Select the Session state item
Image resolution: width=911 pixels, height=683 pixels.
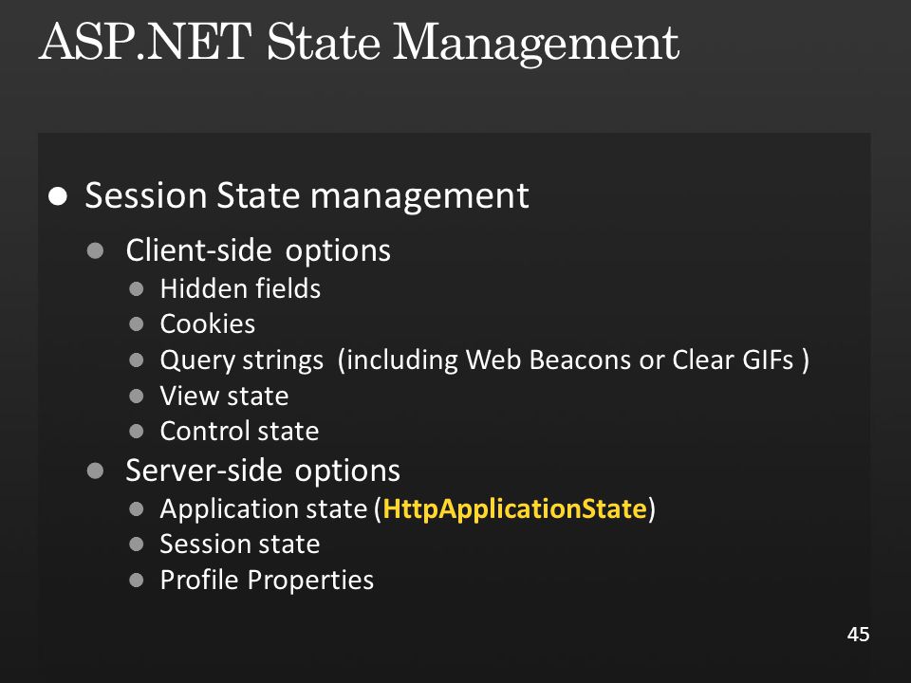pyautogui.click(x=240, y=545)
